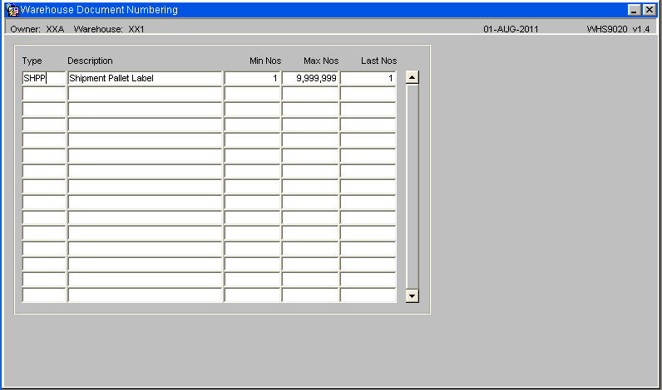Click the vertical scrollbar track
662x390 pixels.
coord(412,187)
